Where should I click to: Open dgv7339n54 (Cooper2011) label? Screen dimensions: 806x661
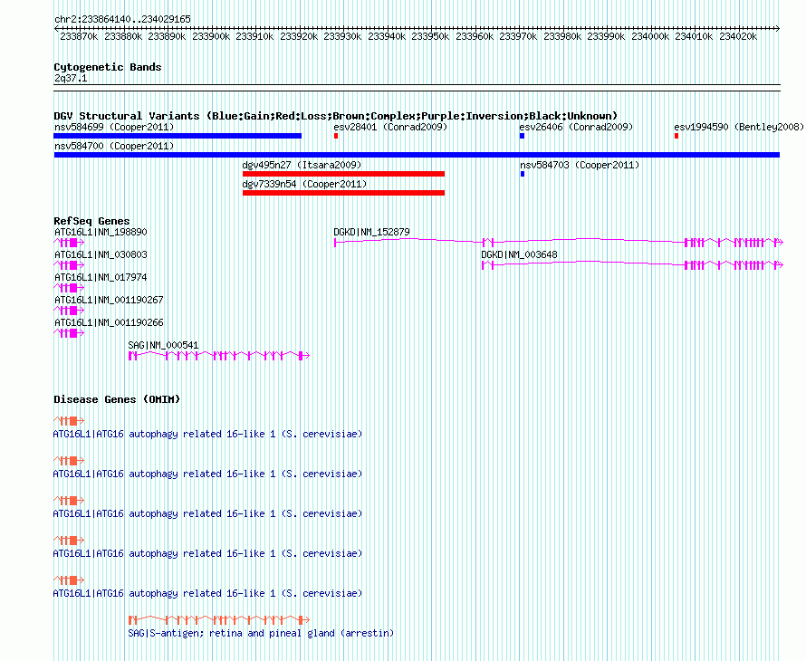point(305,184)
